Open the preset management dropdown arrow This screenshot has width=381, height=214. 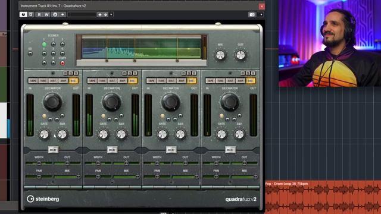click(111, 14)
